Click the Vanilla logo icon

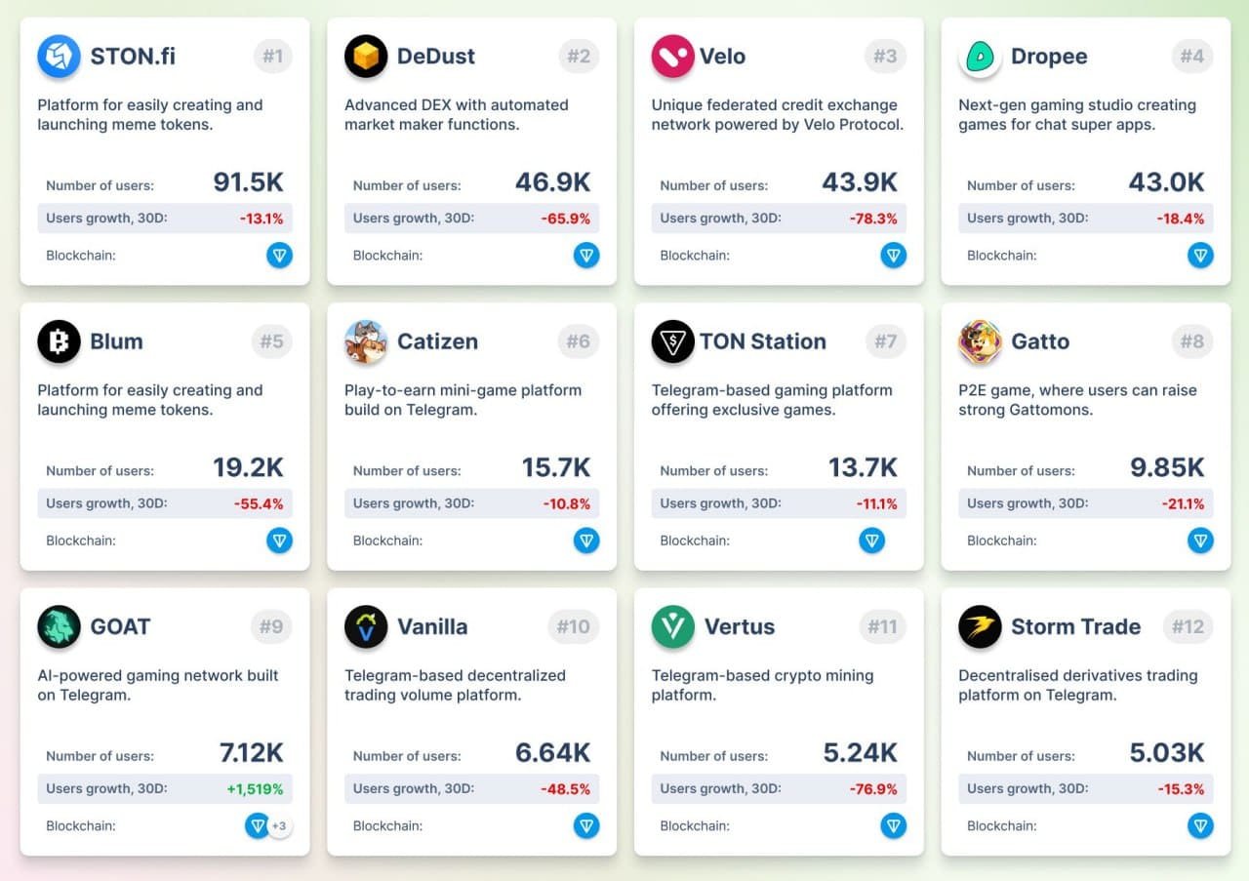[366, 626]
